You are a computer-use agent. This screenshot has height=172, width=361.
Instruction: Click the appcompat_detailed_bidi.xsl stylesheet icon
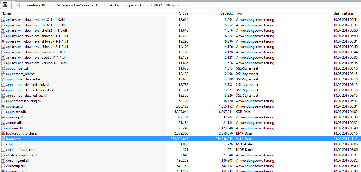click(3, 85)
